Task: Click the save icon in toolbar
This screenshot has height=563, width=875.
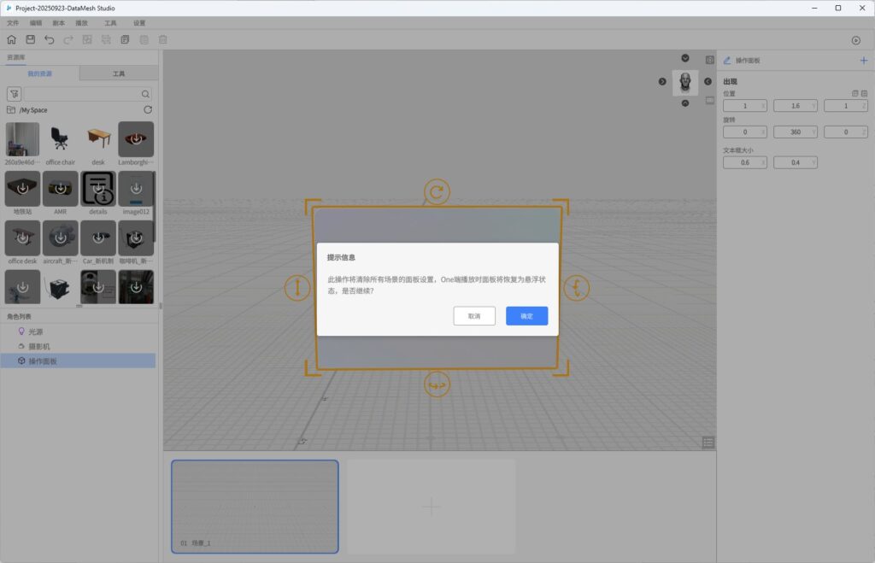Action: click(x=30, y=39)
